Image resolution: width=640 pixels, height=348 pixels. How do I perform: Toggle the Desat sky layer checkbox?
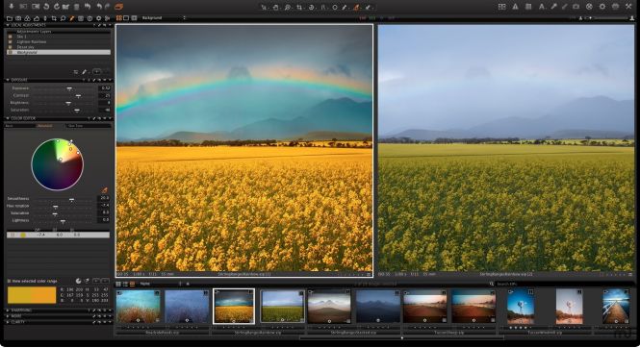pos(11,47)
